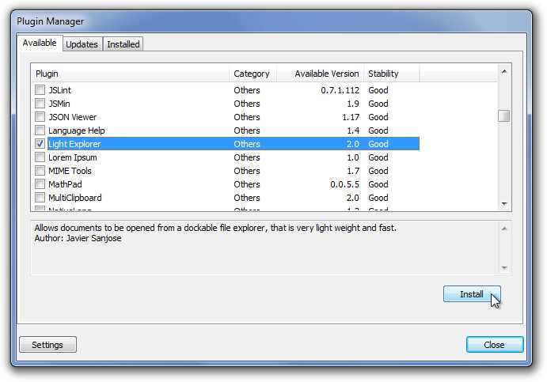Select the JSON Viewer plugin name
The image size is (547, 382).
[73, 117]
